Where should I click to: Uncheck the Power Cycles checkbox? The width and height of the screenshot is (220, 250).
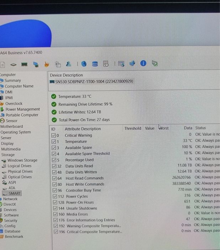click(x=55, y=196)
